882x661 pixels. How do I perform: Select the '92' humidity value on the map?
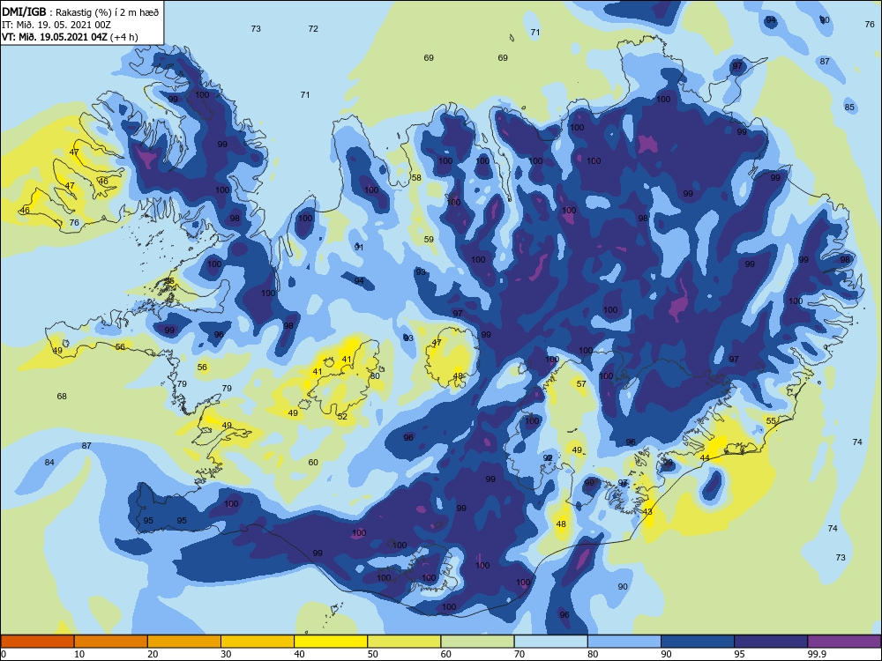(548, 458)
